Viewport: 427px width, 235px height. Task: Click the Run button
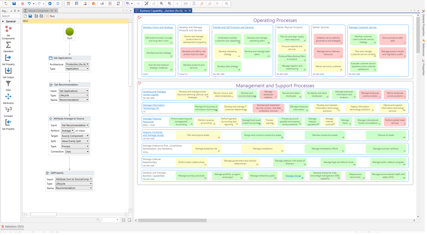pos(50,16)
